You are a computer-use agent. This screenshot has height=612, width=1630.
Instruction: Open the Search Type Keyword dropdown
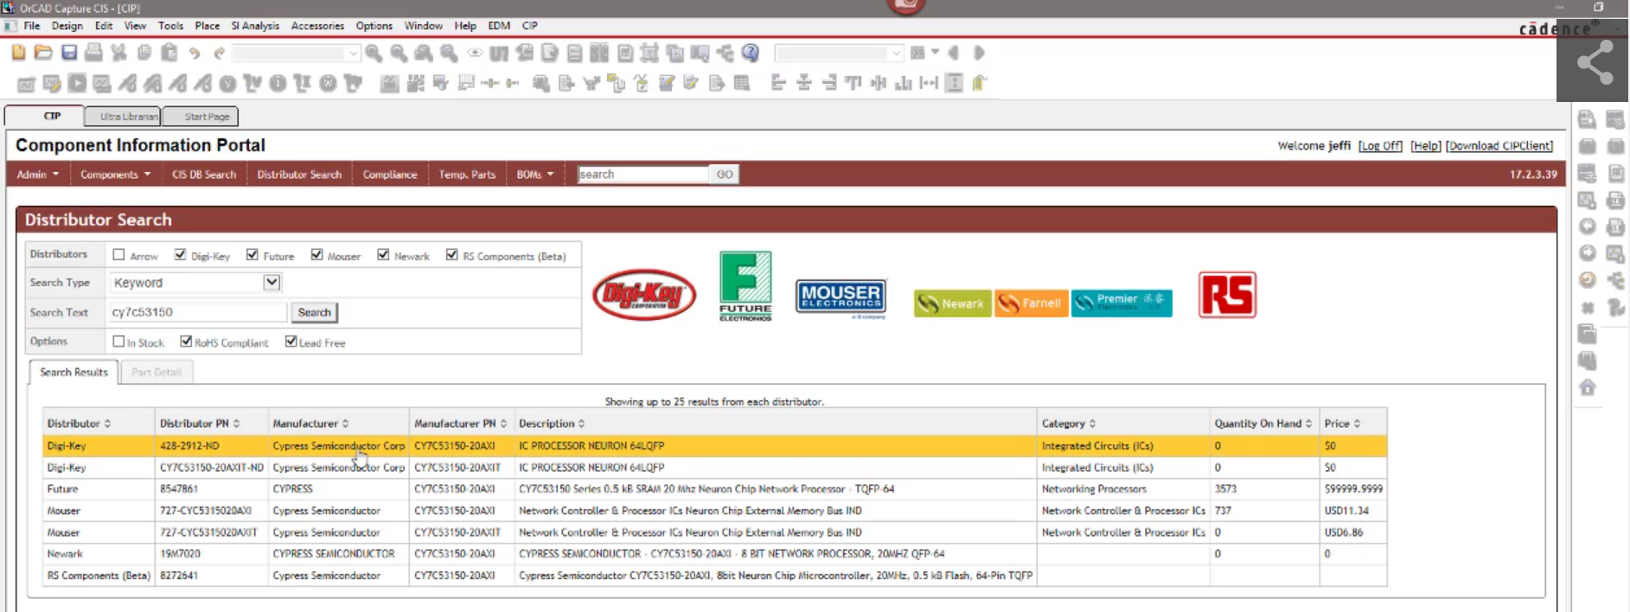coord(195,283)
